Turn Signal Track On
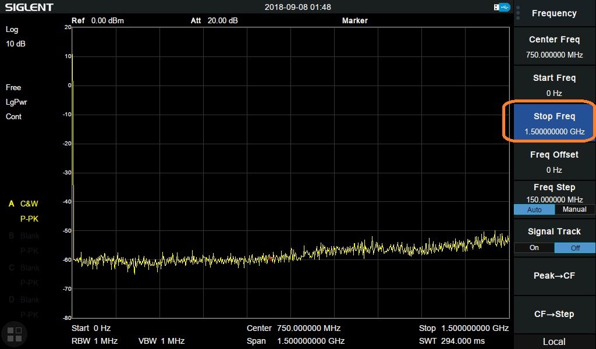Image resolution: width=596 pixels, height=349 pixels. point(534,248)
